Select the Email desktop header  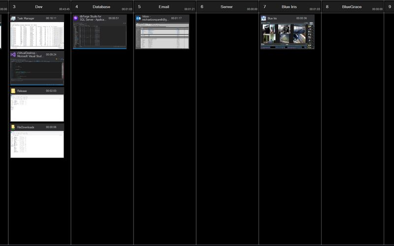(164, 7)
